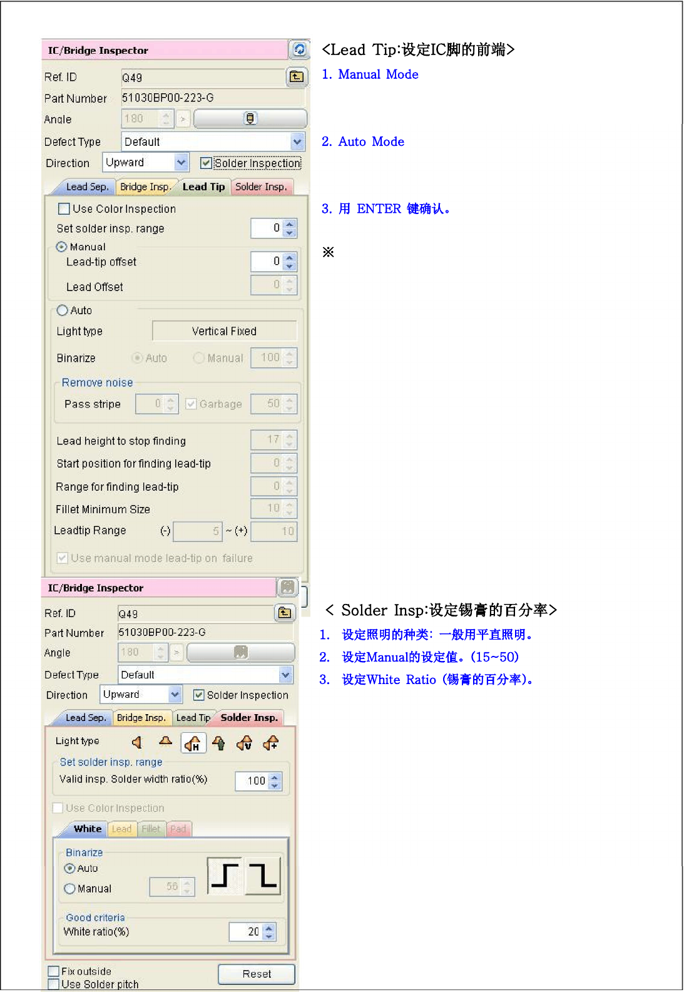The width and height of the screenshot is (684, 992).
Task: Click header icon of lower IC/Bridge Inspector panel
Action: (x=287, y=587)
